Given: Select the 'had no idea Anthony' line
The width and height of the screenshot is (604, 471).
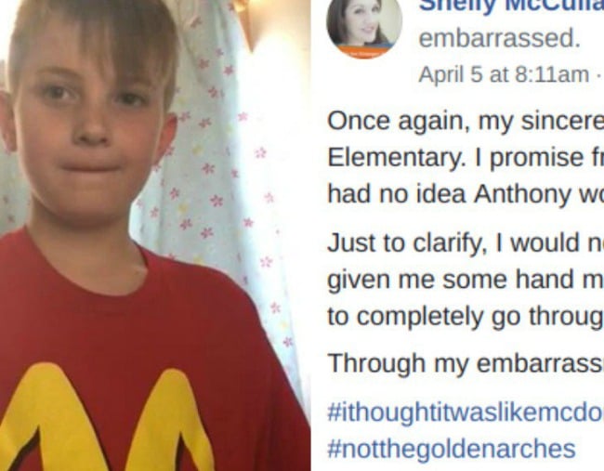Looking at the screenshot, I should (466, 194).
